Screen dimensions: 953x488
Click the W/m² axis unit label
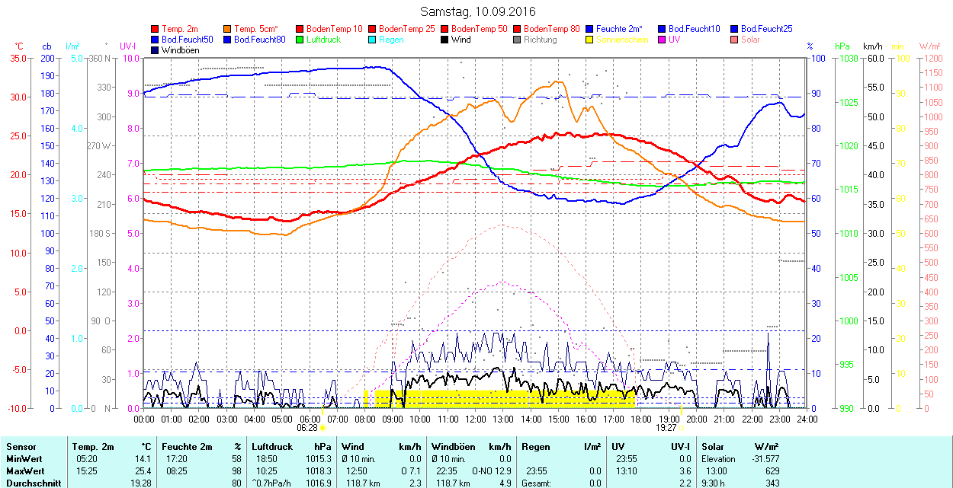point(929,46)
